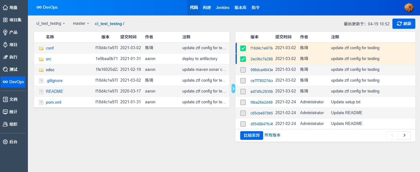
Task: Collapse the commit panel with the arrow handle
Action: point(233,88)
